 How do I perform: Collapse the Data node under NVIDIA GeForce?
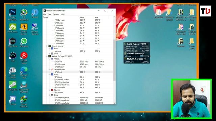coord(49,95)
